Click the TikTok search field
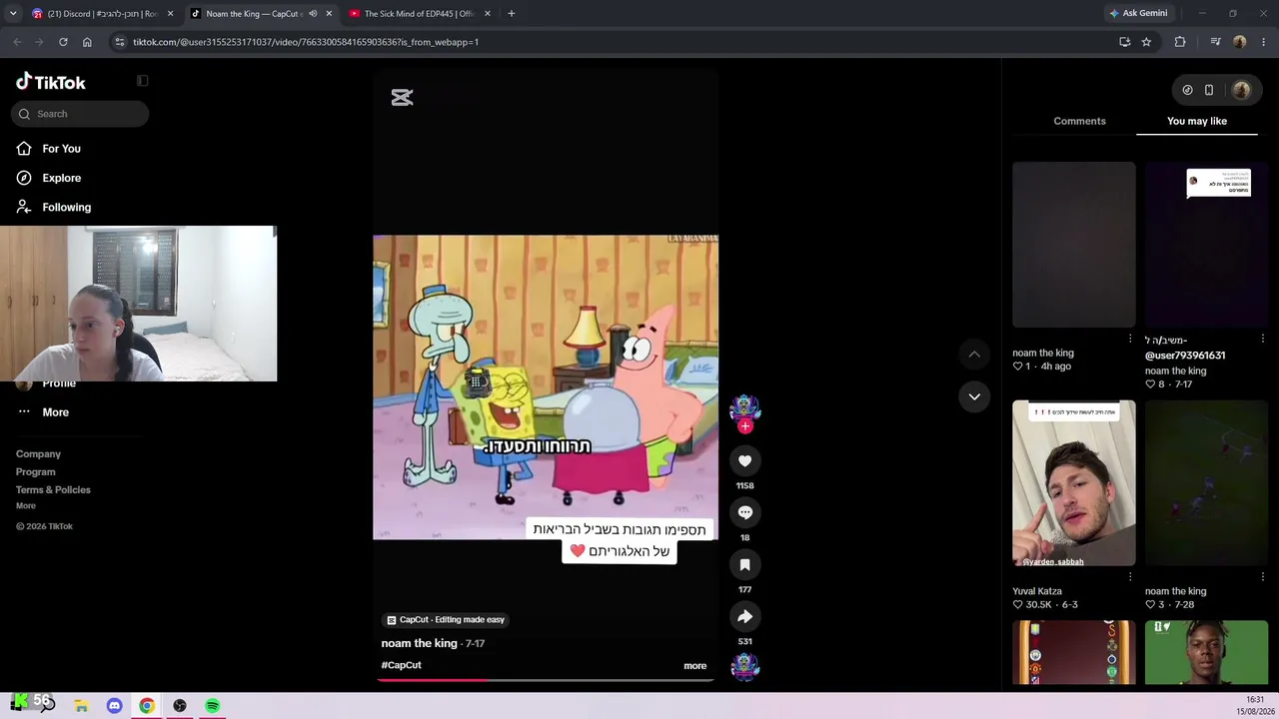Image resolution: width=1279 pixels, height=719 pixels. click(x=80, y=114)
